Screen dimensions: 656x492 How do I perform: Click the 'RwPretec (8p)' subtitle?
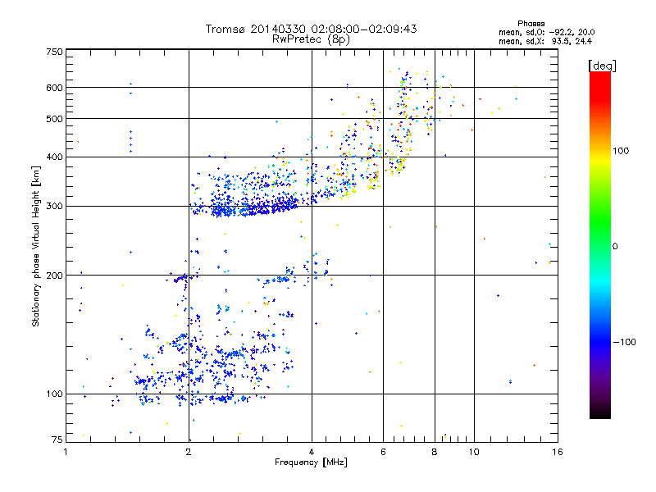point(311,39)
